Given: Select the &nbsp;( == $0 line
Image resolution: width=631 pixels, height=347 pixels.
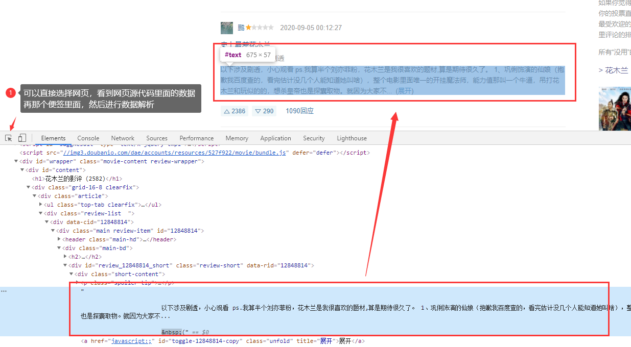Looking at the screenshot, I should [x=185, y=332].
